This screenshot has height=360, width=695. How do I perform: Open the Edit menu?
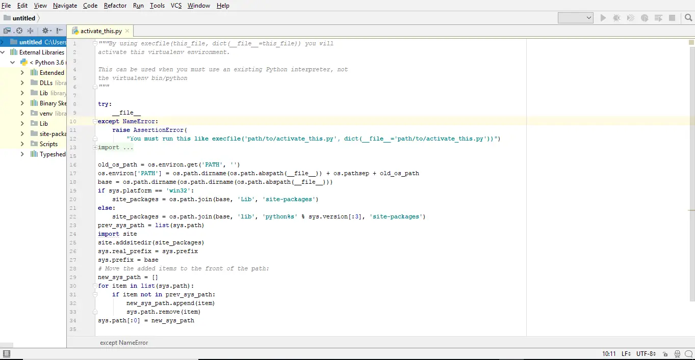[22, 6]
